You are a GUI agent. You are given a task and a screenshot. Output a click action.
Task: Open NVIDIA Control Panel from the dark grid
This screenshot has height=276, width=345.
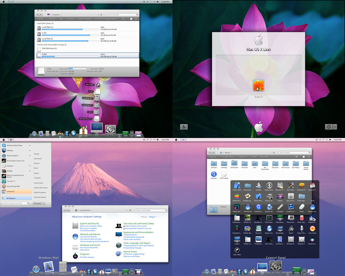[247, 218]
